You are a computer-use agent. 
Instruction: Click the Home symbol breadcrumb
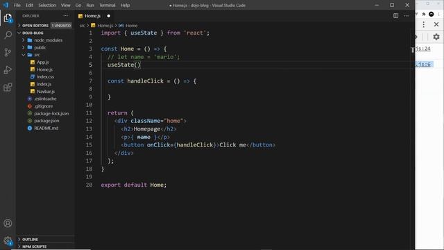tap(131, 26)
